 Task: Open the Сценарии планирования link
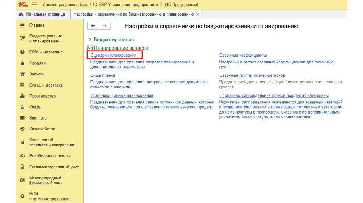coord(113,56)
